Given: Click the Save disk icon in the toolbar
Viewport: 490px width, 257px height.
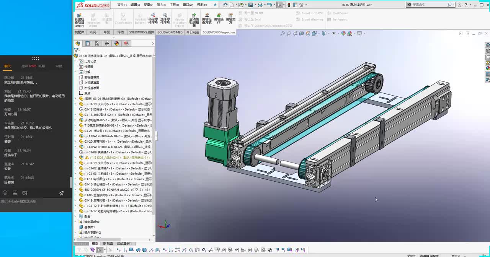Looking at the screenshot, I should coord(250,5).
